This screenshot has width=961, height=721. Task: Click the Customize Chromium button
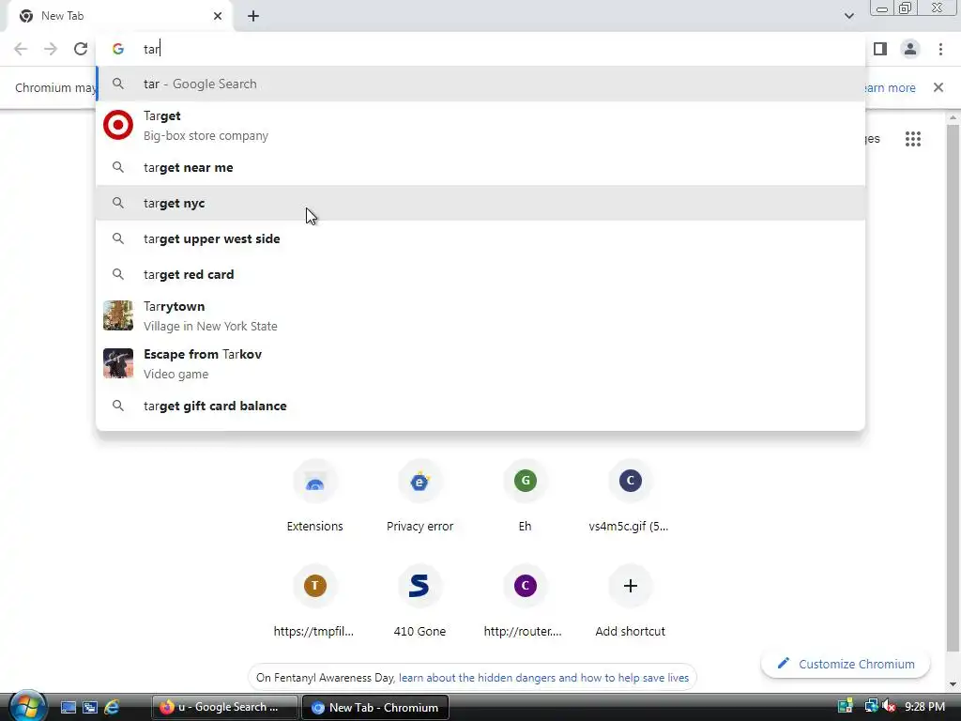pyautogui.click(x=846, y=664)
